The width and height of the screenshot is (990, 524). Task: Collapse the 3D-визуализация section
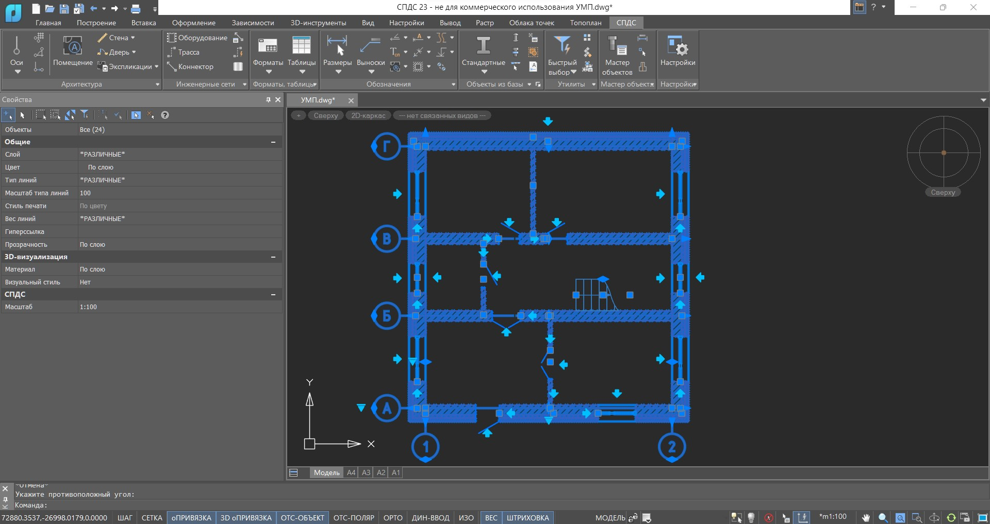point(273,257)
